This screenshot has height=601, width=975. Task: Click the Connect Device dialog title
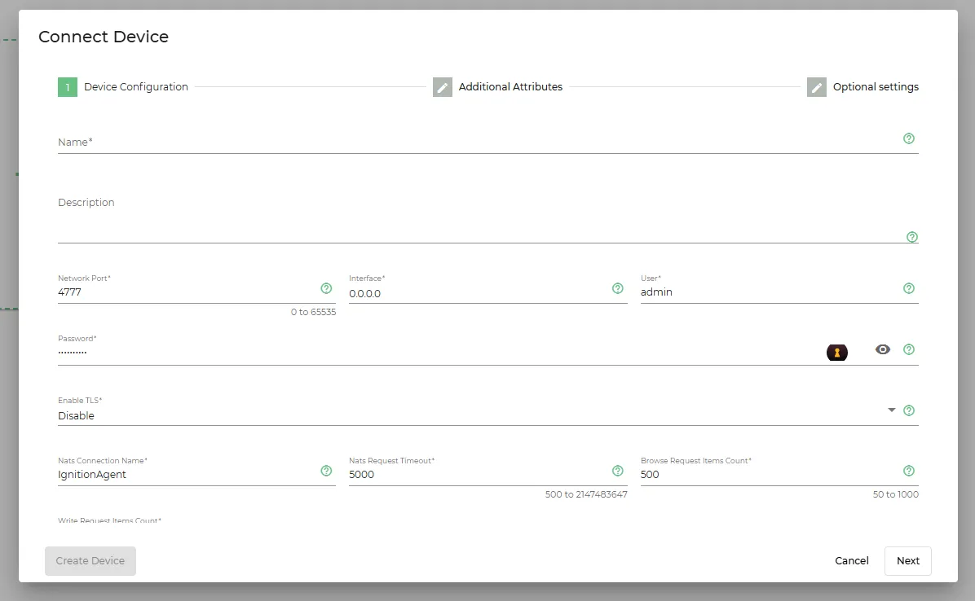point(104,37)
